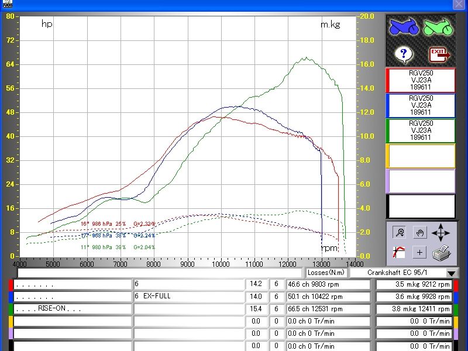
Task: Click the four-way arrow navigation control
Action: pyautogui.click(x=441, y=232)
